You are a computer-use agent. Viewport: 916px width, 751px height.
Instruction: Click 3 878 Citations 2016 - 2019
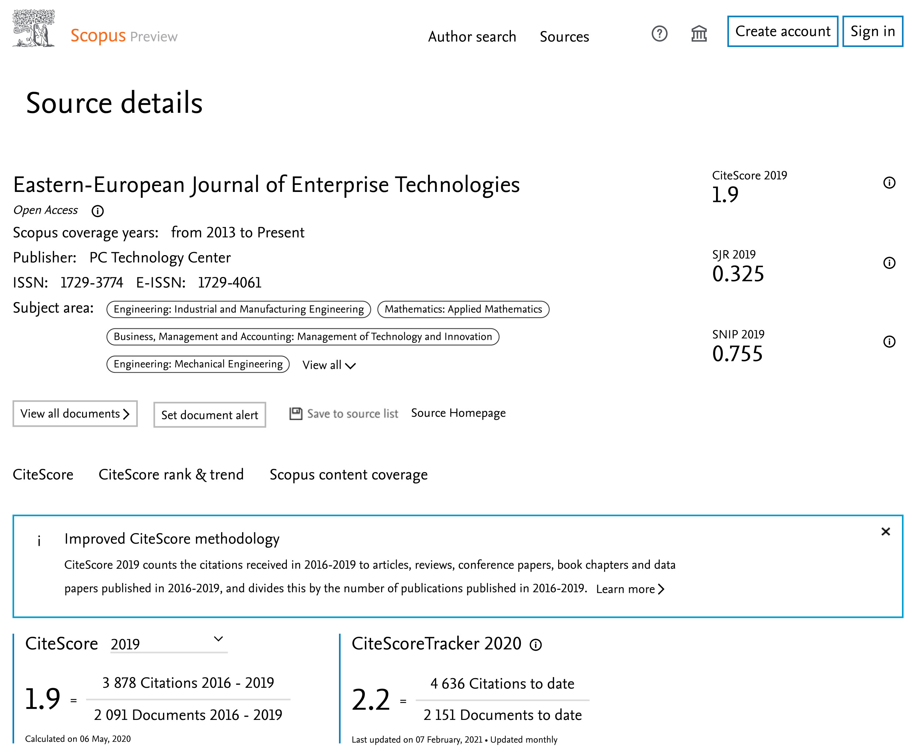[188, 683]
